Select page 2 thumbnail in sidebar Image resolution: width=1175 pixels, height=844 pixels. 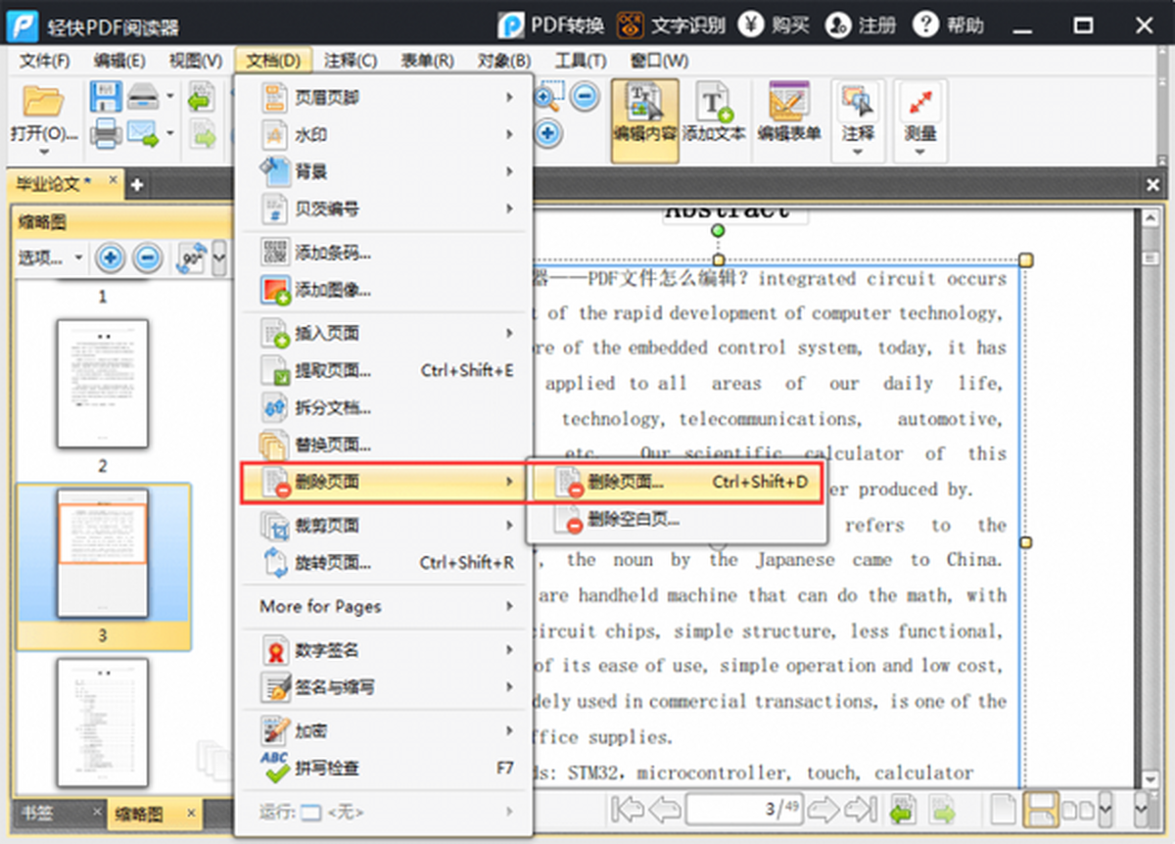coord(103,383)
